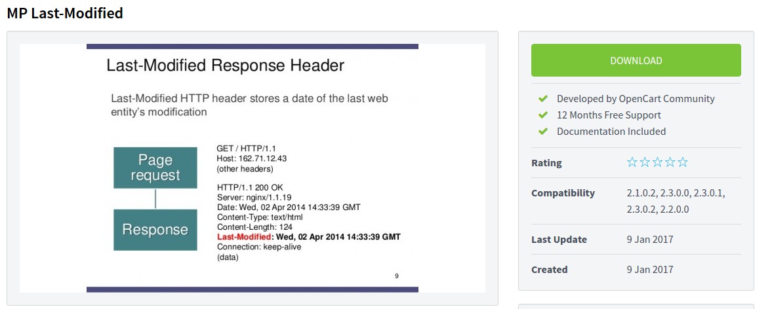Click the green DOWNLOAD button
This screenshot has width=772, height=309.
[636, 60]
